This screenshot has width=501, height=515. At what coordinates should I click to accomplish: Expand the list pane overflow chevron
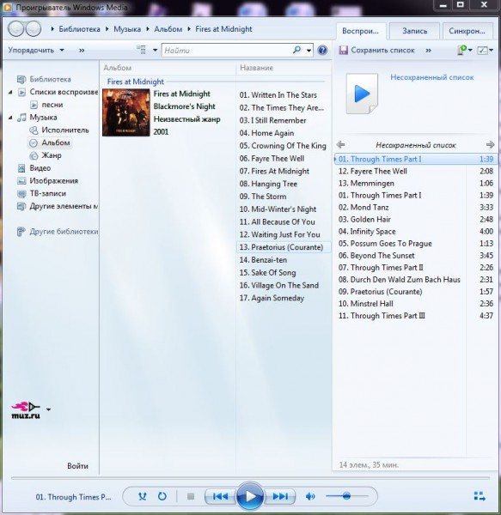(428, 51)
